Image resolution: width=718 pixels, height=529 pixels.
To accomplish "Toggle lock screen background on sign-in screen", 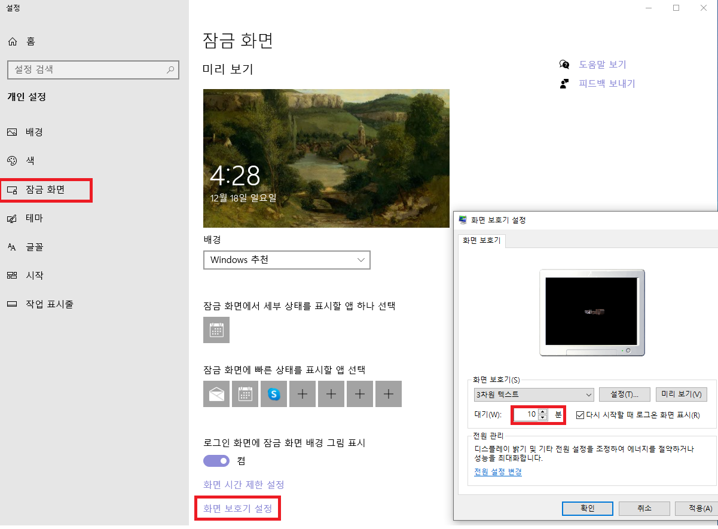I will [x=216, y=461].
